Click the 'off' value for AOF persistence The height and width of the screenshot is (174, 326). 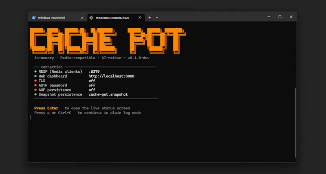coord(92,90)
